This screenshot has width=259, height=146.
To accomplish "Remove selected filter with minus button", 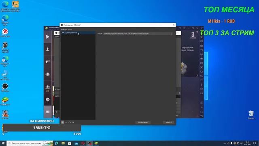I will pos(66,122).
